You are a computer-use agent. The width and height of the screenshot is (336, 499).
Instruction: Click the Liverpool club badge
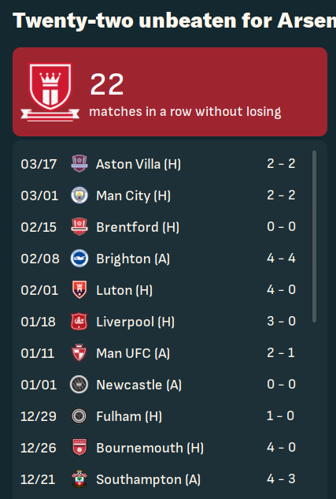pos(79,321)
